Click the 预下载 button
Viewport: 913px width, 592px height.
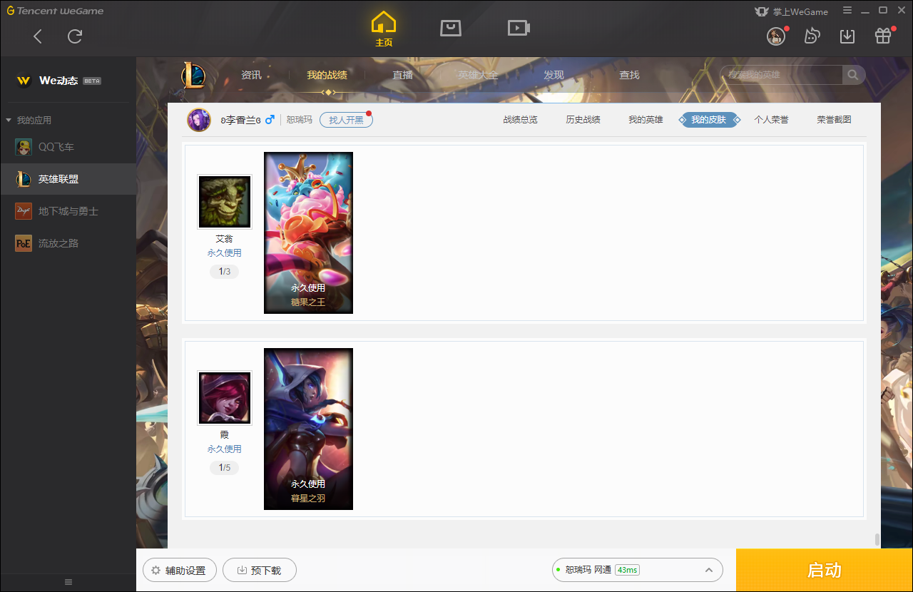click(259, 571)
